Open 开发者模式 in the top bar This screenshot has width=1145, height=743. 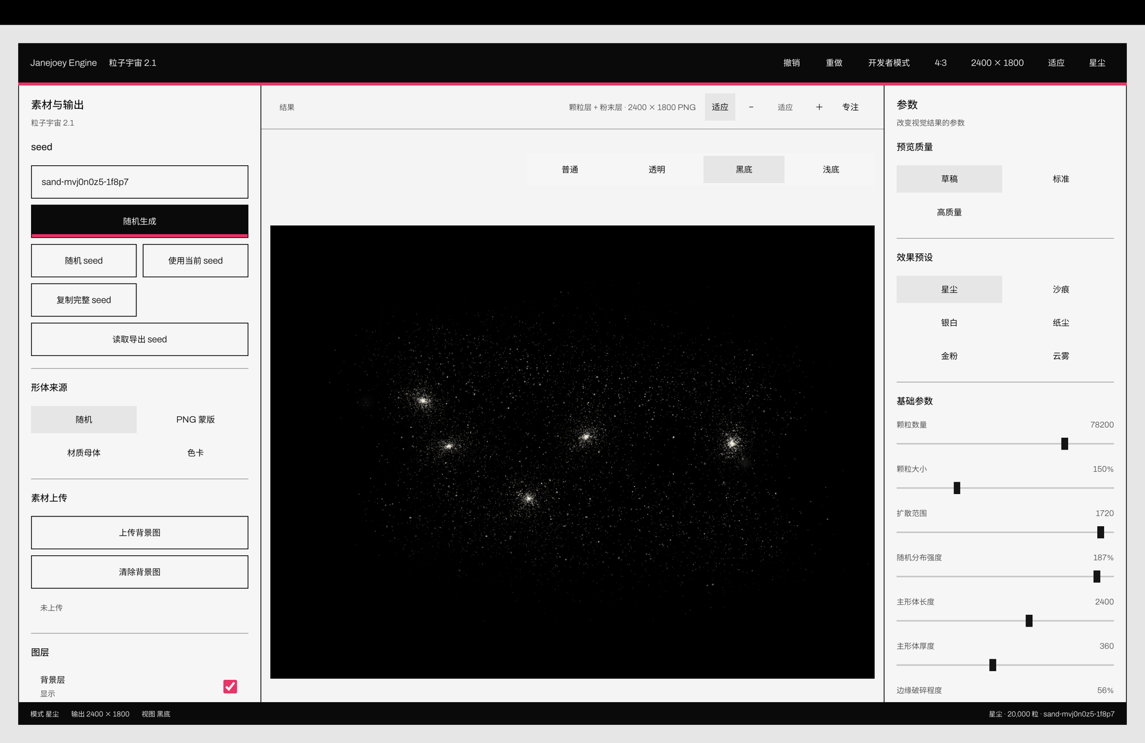click(888, 63)
